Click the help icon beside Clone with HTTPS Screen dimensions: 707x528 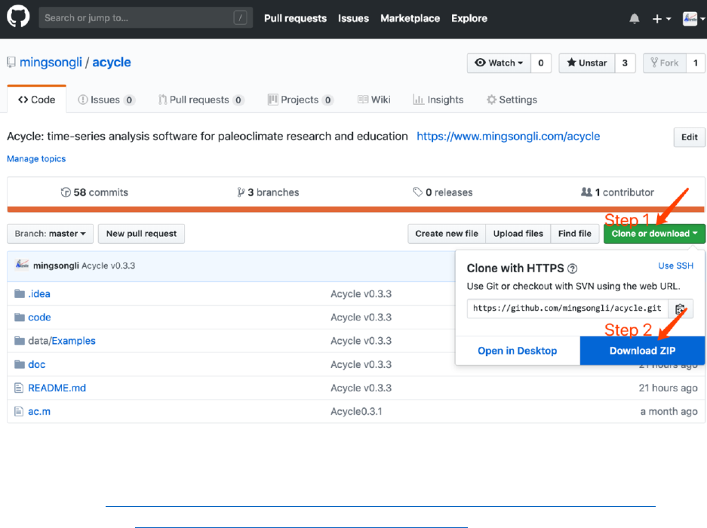tap(573, 269)
